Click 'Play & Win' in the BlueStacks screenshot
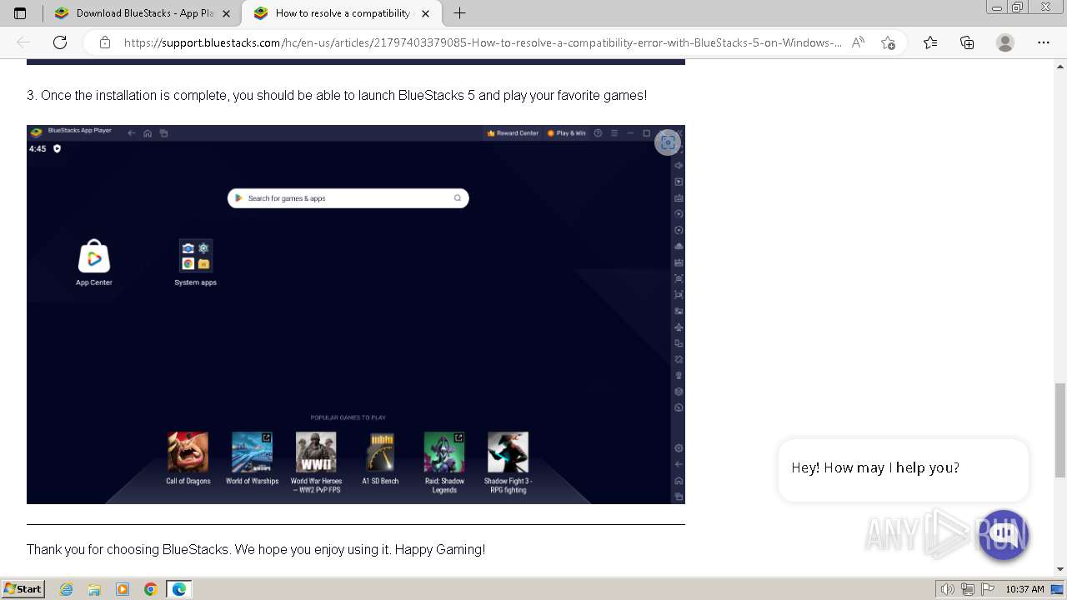Viewport: 1067px width, 600px height. pyautogui.click(x=567, y=133)
